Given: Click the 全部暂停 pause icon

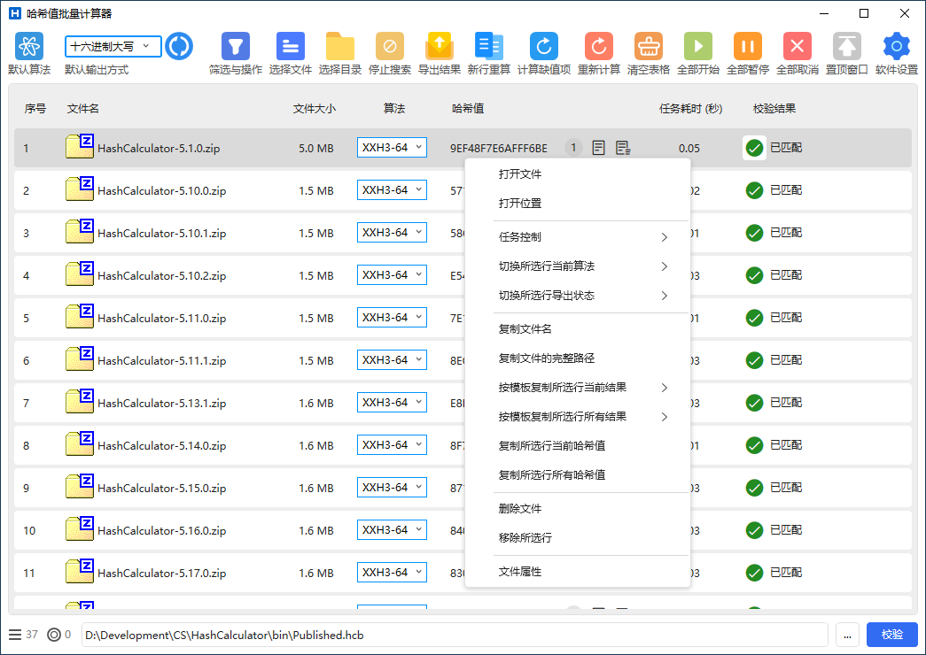Looking at the screenshot, I should point(748,46).
